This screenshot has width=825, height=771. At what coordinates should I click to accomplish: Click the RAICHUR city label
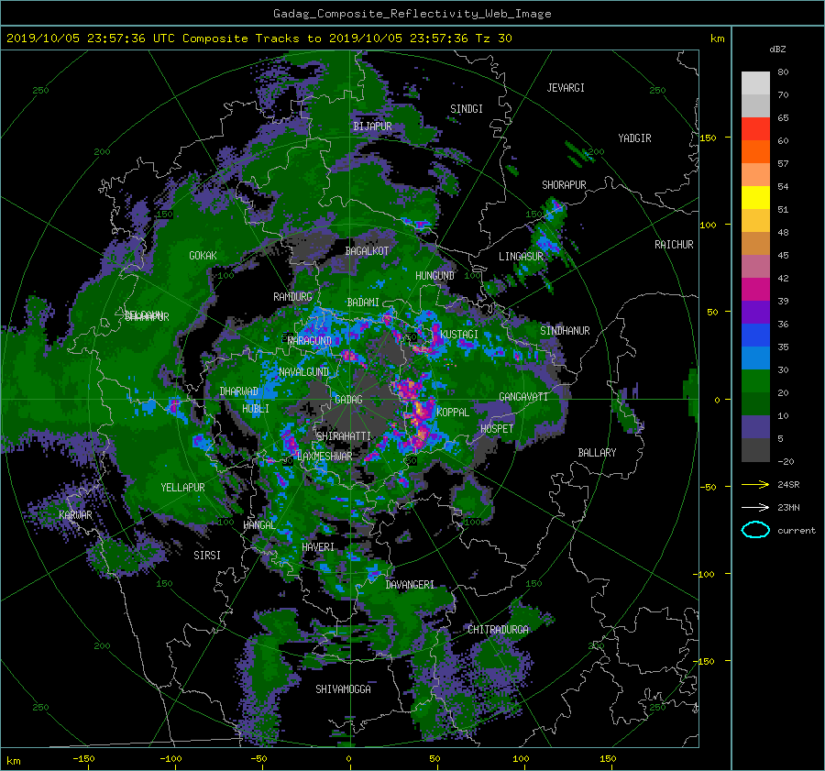(674, 245)
